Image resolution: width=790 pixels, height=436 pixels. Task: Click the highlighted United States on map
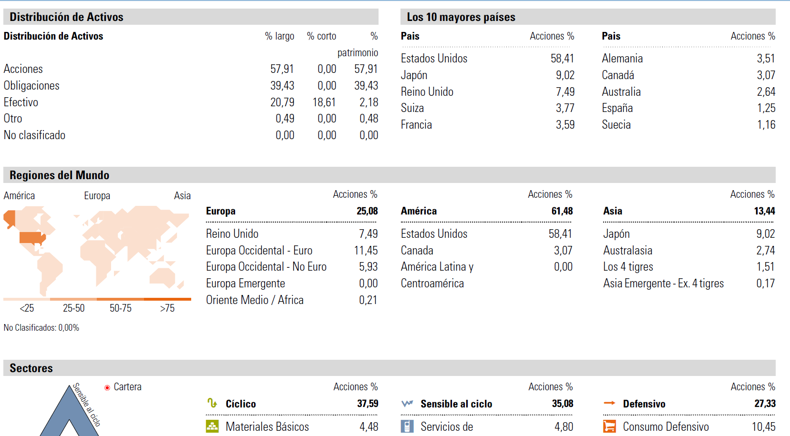point(32,238)
